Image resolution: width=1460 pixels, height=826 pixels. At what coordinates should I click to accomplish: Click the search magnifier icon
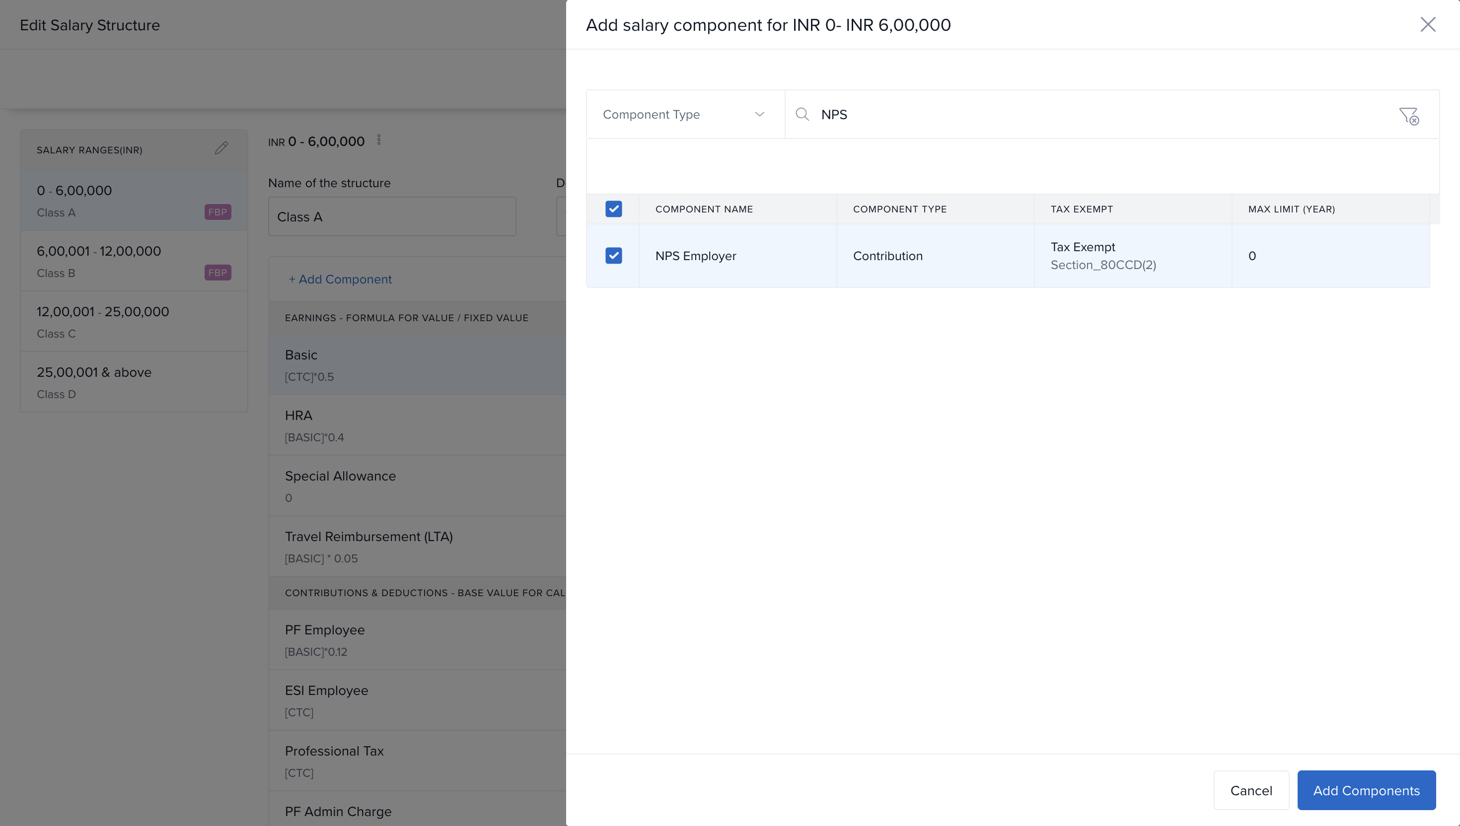pos(802,115)
